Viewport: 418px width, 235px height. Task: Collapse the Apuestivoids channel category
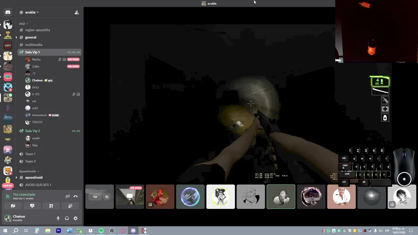(29, 171)
